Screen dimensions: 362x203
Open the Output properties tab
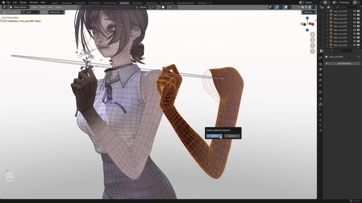[321, 69]
